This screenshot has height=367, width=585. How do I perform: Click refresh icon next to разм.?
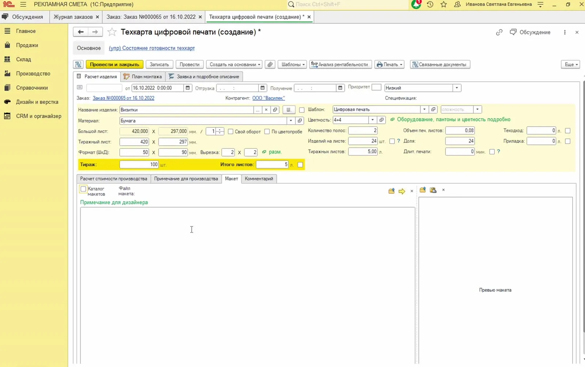pos(264,152)
